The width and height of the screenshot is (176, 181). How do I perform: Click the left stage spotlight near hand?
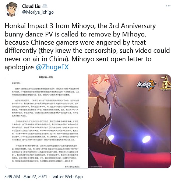coord(111,138)
